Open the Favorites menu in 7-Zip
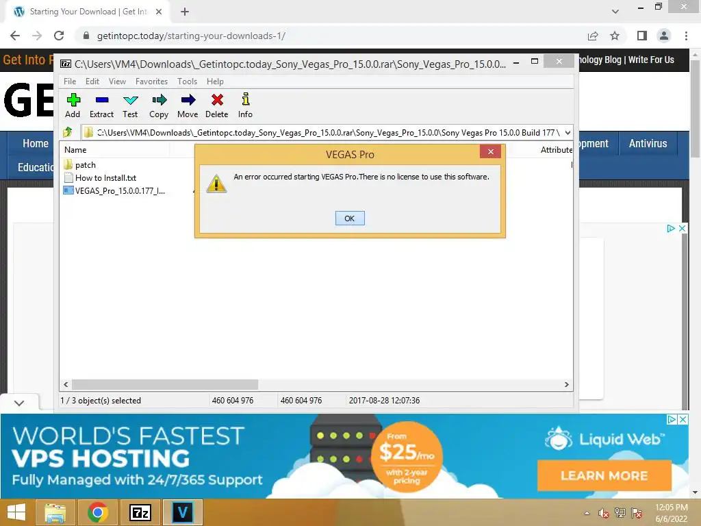This screenshot has width=701, height=526. [151, 82]
